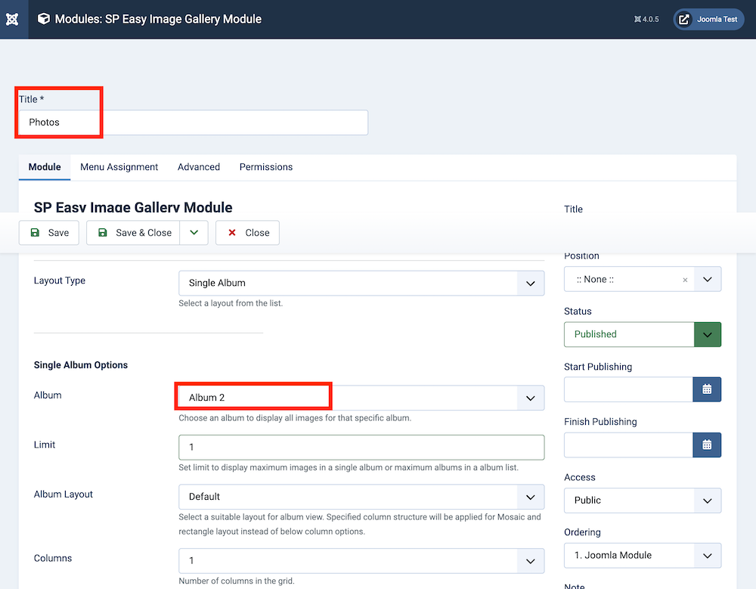This screenshot has height=589, width=756.
Task: Click inside the Limit input field
Action: [361, 447]
